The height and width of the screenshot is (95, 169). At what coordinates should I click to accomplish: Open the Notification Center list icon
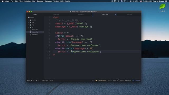pyautogui.click(x=166, y=1)
